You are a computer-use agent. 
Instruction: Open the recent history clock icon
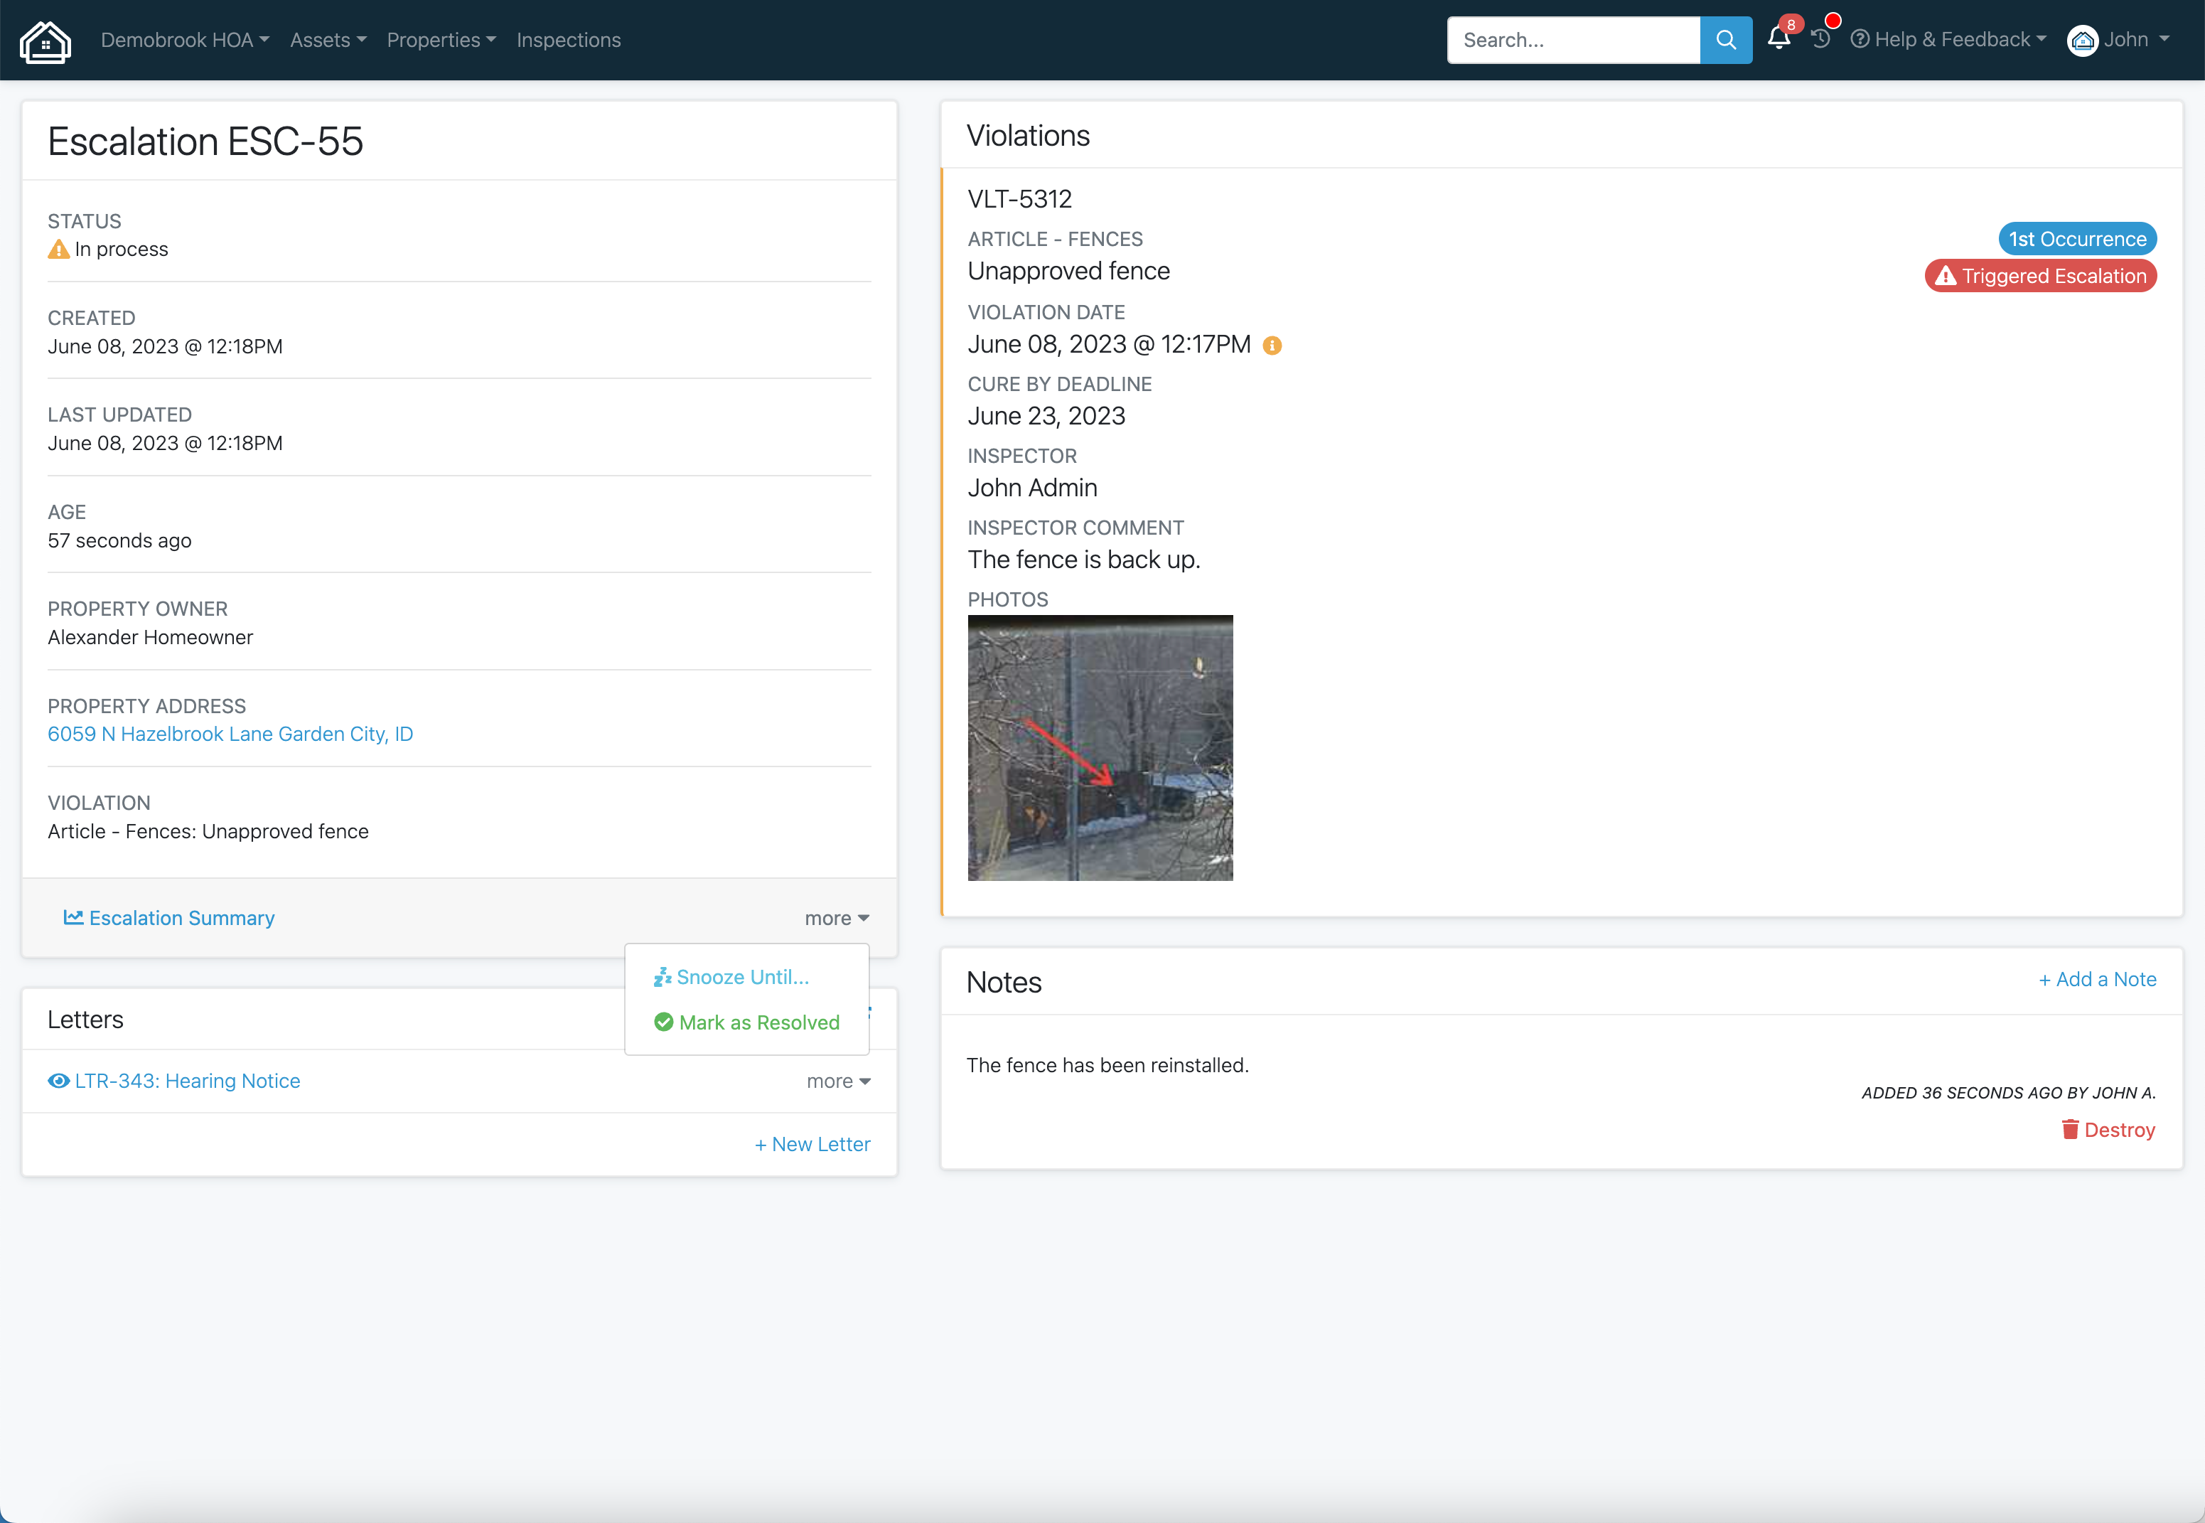click(1820, 39)
